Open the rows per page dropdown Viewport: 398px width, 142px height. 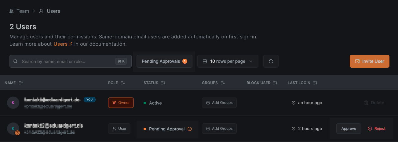pos(228,61)
